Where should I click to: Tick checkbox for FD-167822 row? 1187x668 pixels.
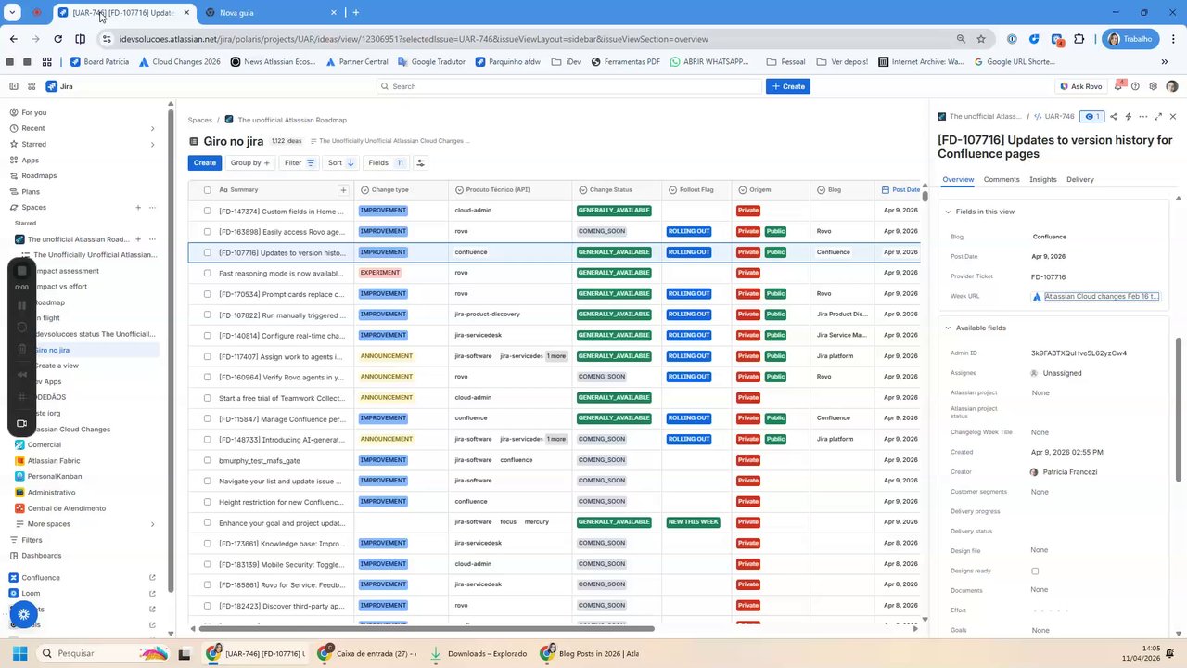point(207,315)
